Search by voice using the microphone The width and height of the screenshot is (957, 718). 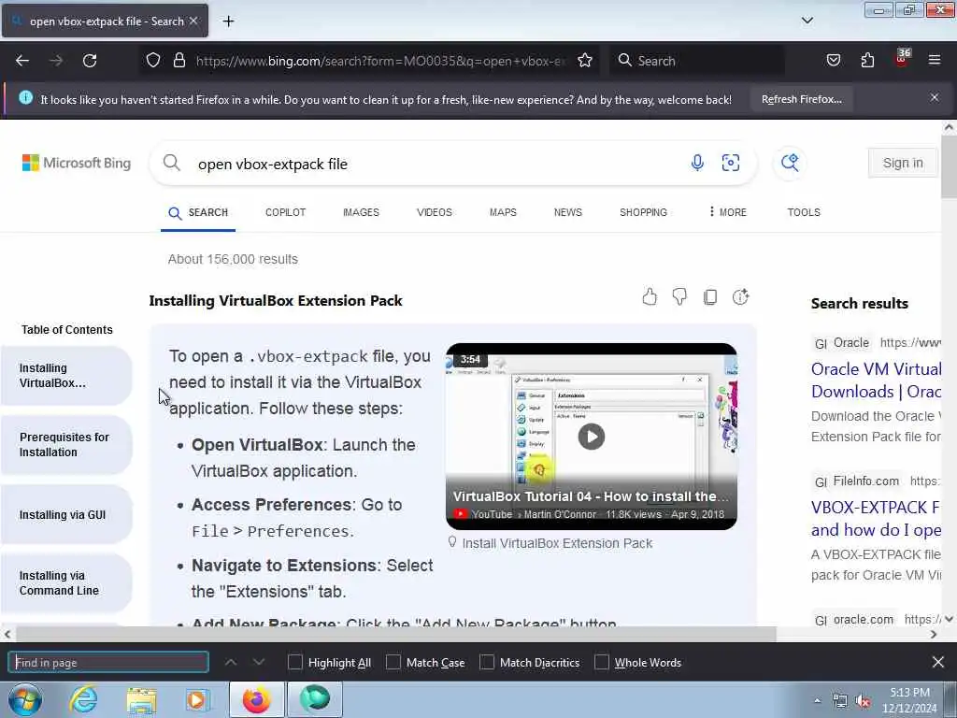tap(697, 163)
